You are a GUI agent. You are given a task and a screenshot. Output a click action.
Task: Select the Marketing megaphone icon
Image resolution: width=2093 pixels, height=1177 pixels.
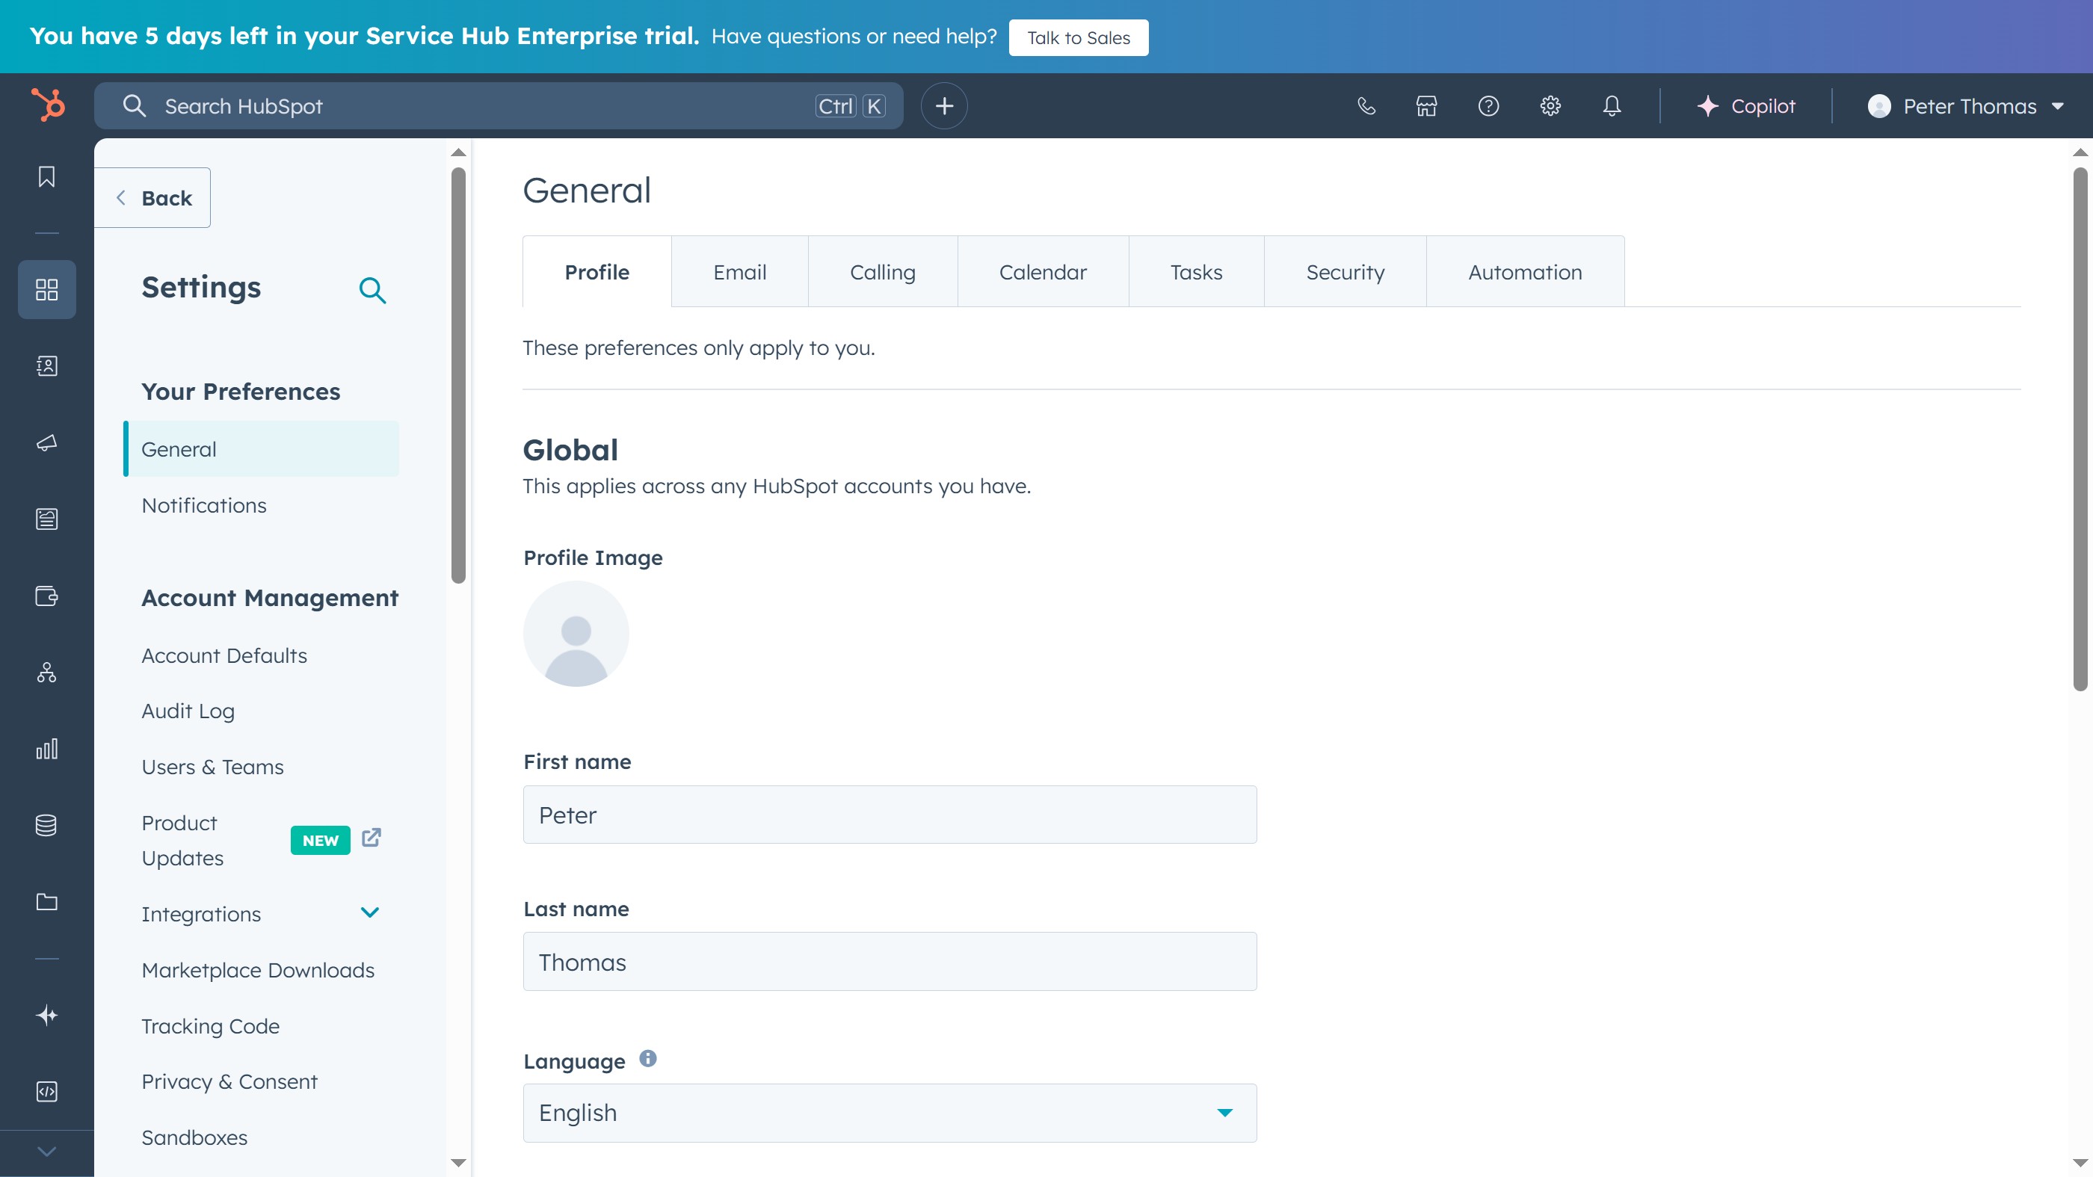click(46, 442)
